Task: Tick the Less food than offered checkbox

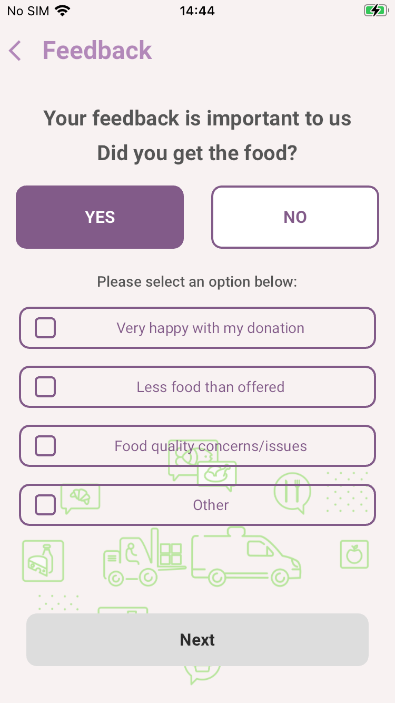Action: coord(45,387)
